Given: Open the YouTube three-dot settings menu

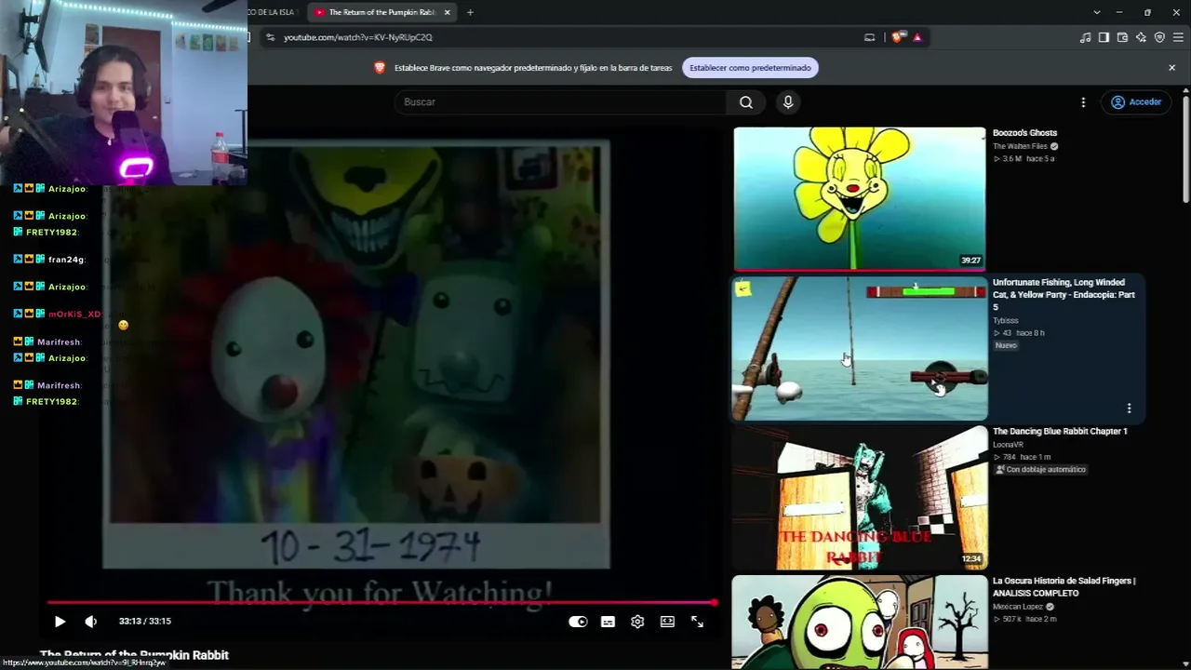Looking at the screenshot, I should (1083, 102).
